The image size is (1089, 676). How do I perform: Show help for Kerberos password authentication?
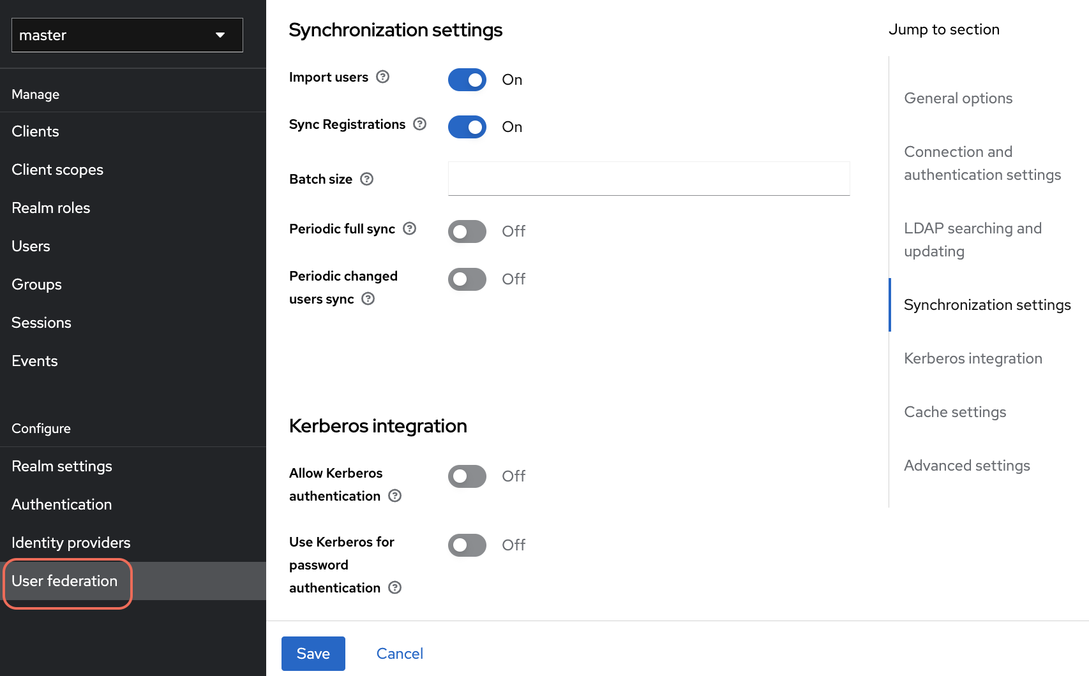(394, 588)
